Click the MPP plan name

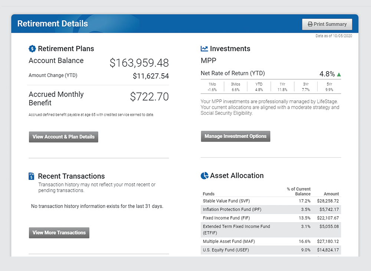[209, 61]
